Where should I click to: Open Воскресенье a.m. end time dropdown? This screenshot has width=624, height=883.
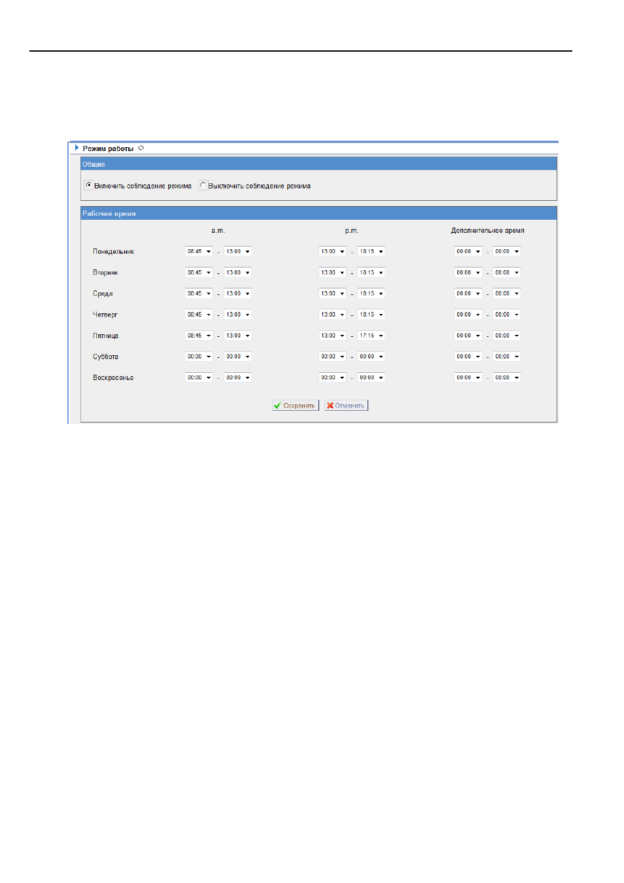click(x=237, y=377)
